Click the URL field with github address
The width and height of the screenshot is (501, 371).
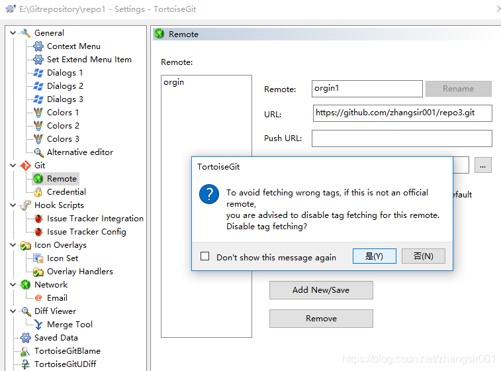point(402,113)
